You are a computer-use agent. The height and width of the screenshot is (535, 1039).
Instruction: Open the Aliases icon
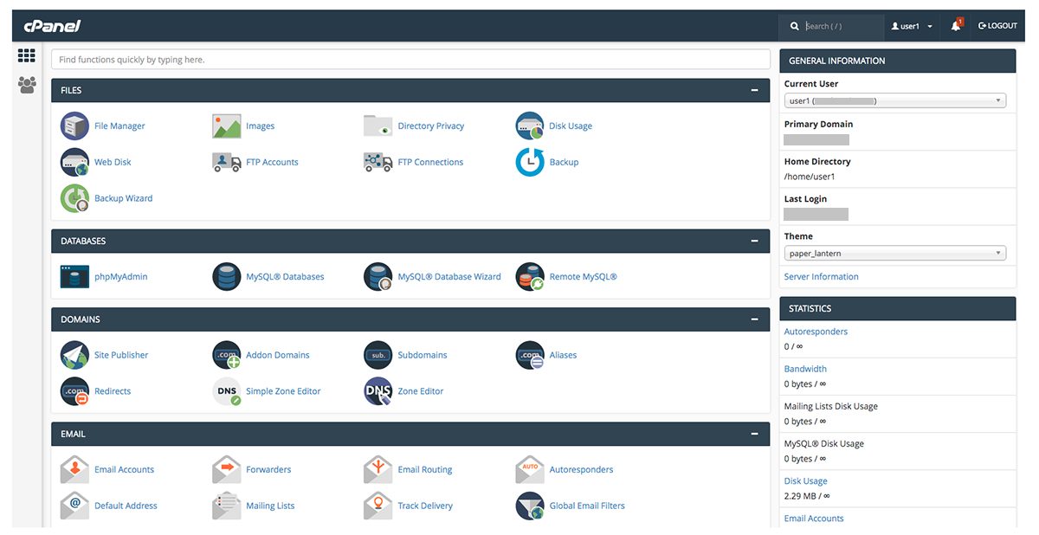point(530,355)
